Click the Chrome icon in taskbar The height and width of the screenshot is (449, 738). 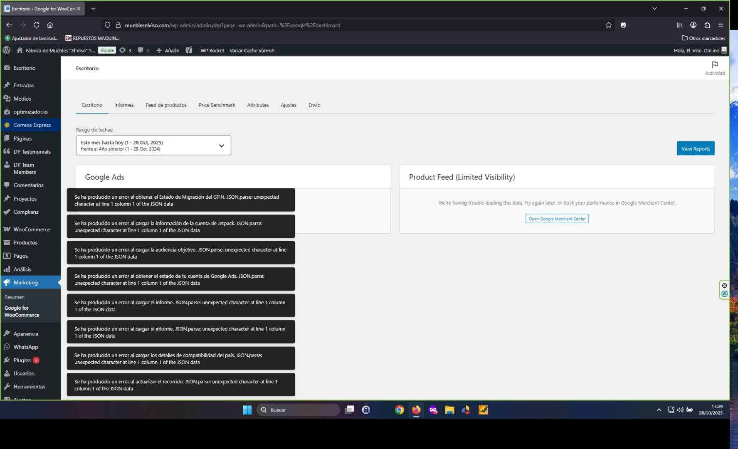[x=399, y=410]
